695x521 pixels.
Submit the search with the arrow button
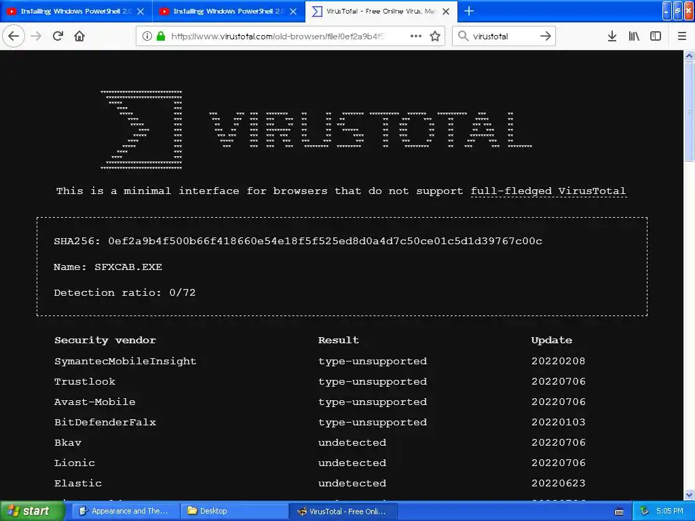coord(546,36)
